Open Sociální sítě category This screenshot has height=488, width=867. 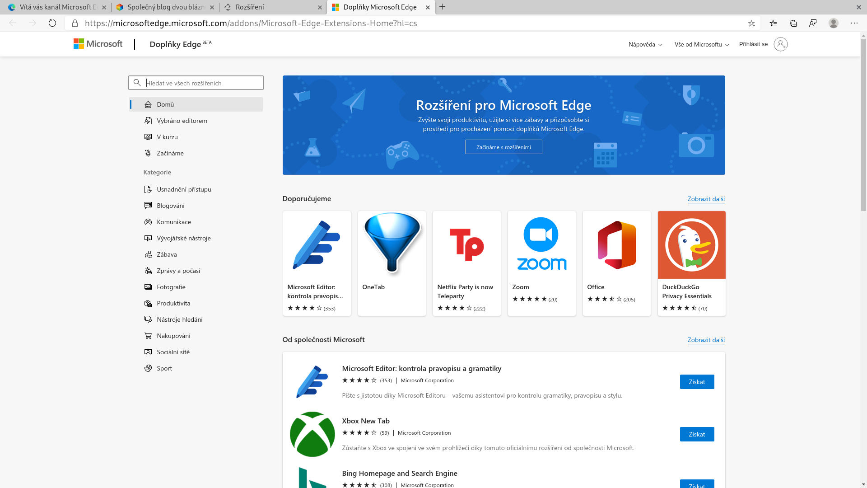point(196,352)
